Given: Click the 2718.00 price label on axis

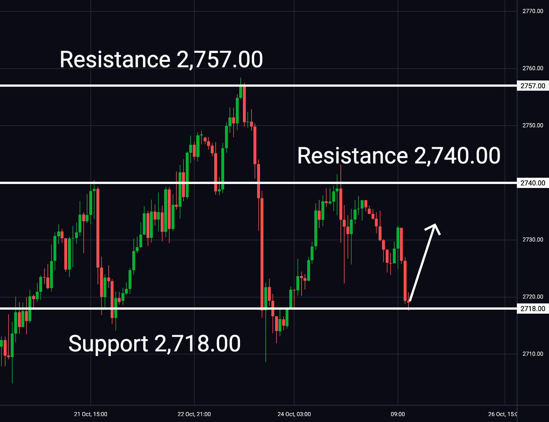Looking at the screenshot, I should pos(533,309).
